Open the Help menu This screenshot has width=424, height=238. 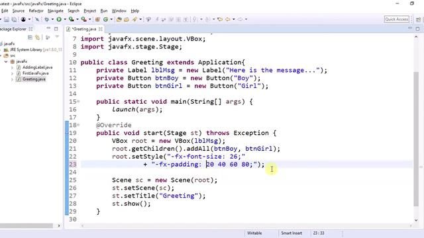(x=135, y=11)
